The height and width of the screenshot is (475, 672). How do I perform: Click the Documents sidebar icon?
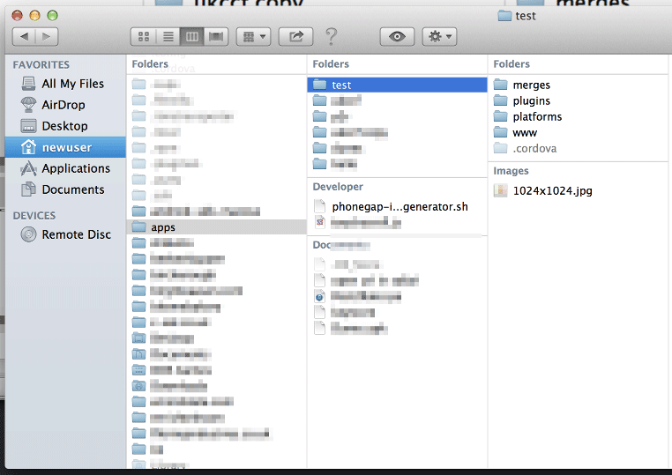coord(29,189)
